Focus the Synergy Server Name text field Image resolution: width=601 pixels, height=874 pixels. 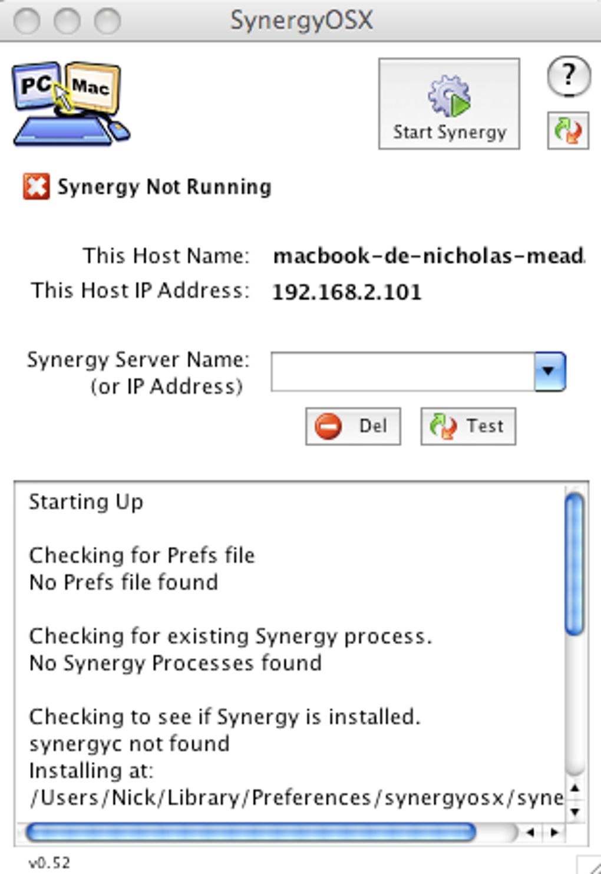(402, 371)
